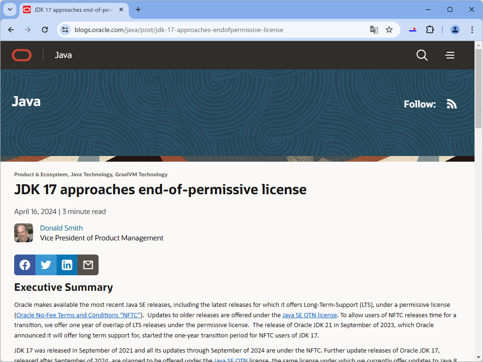Reload the page

click(x=45, y=30)
